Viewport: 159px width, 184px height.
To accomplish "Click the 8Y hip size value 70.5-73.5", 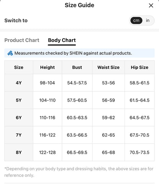I will tap(140, 152).
